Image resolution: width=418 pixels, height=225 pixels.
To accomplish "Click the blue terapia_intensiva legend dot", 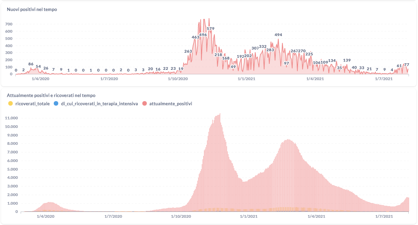I will coord(57,103).
